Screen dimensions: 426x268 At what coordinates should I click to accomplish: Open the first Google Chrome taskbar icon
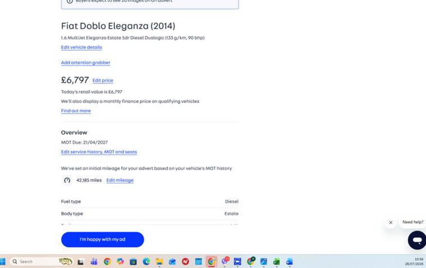pos(107,261)
